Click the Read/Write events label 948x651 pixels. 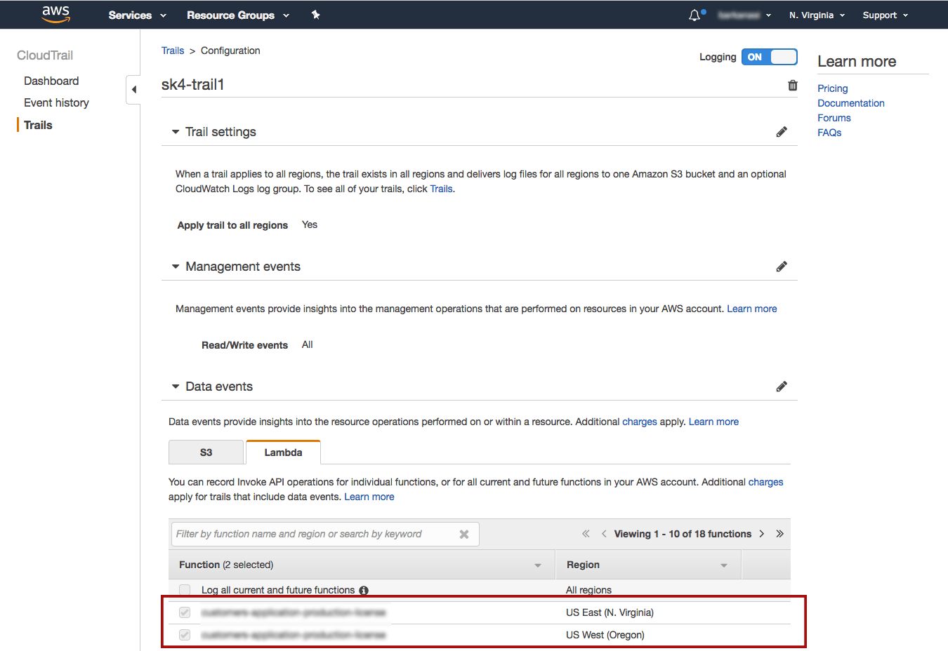pyautogui.click(x=244, y=345)
